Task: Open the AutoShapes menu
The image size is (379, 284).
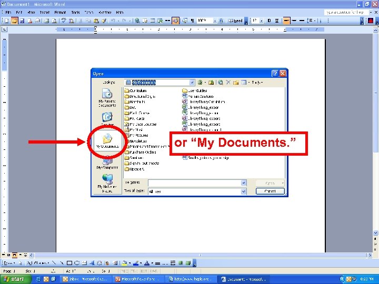Action: point(38,263)
